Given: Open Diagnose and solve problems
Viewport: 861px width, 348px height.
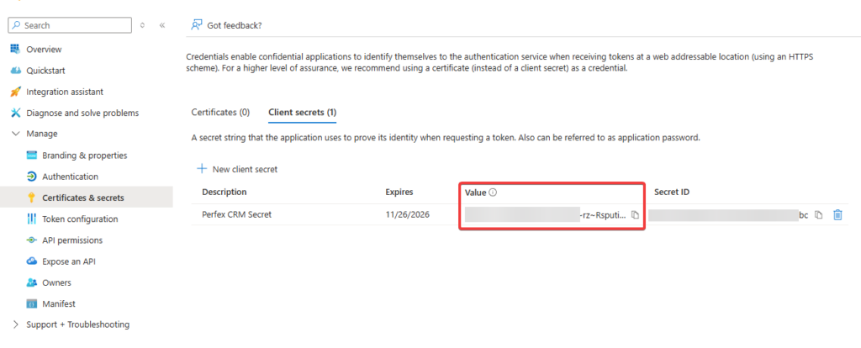Looking at the screenshot, I should [82, 113].
